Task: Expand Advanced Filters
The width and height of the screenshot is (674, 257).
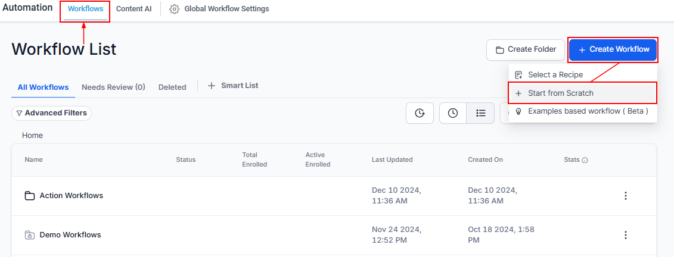Action: tap(51, 113)
